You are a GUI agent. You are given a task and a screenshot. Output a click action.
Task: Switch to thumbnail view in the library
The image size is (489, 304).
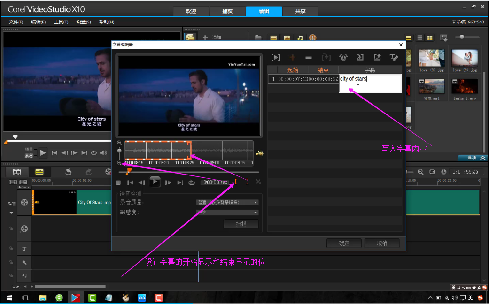[x=430, y=38]
